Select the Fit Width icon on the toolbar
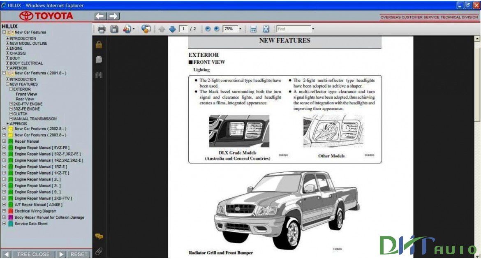The height and width of the screenshot is (259, 481). coord(253,29)
